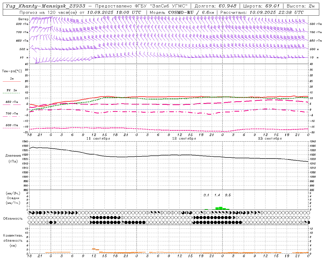
Task: Click the "Широта: 69.01" value
Action: pos(261,6)
